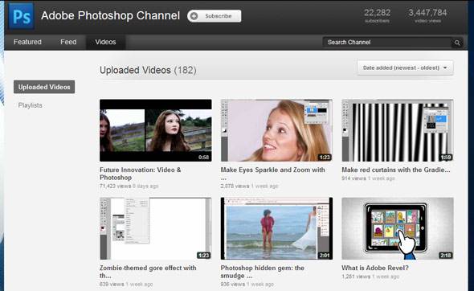This screenshot has height=291, width=474.
Task: Click '936 views' text
Action: pyautogui.click(x=233, y=285)
